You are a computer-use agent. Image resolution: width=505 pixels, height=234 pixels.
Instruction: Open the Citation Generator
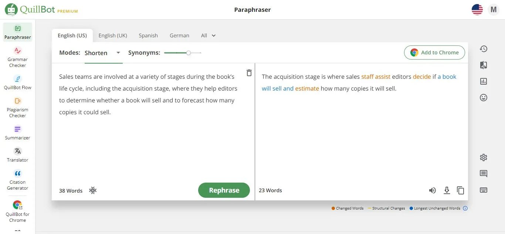17,180
